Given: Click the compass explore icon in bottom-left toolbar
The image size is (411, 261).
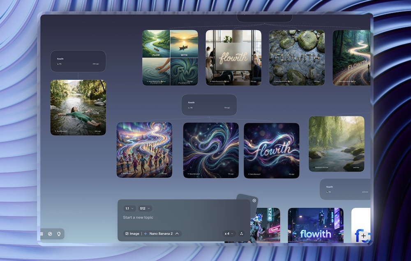Looking at the screenshot, I should [50, 234].
